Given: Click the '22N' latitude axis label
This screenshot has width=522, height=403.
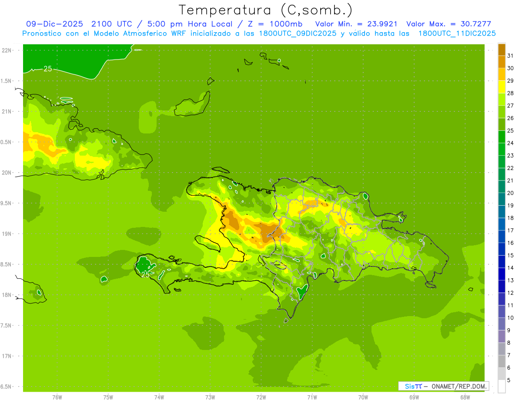Looking at the screenshot, I should click(7, 50).
